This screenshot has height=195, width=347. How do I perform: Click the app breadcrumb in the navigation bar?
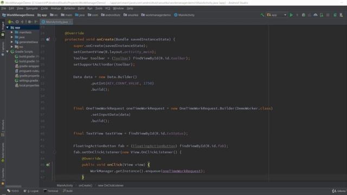(x=42, y=15)
